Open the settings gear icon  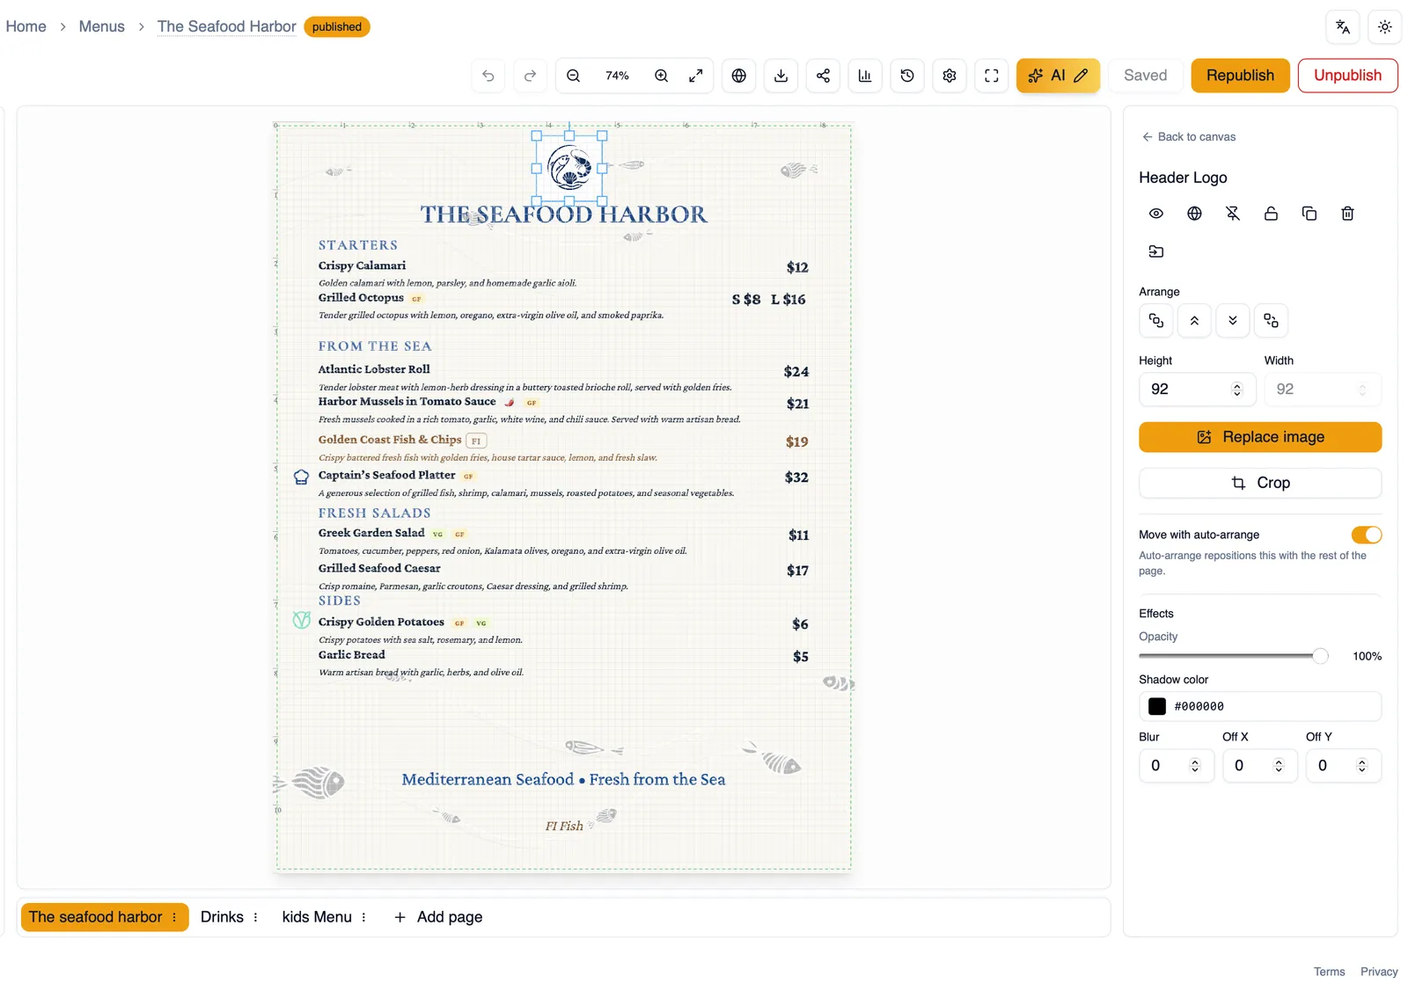click(x=950, y=76)
